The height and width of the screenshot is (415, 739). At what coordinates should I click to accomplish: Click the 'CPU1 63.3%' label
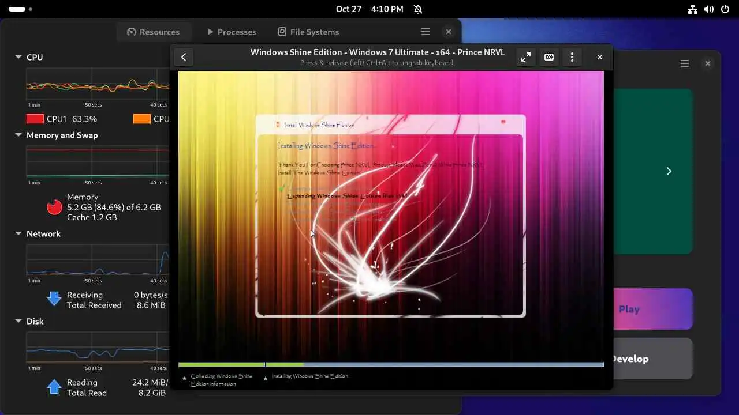[72, 119]
